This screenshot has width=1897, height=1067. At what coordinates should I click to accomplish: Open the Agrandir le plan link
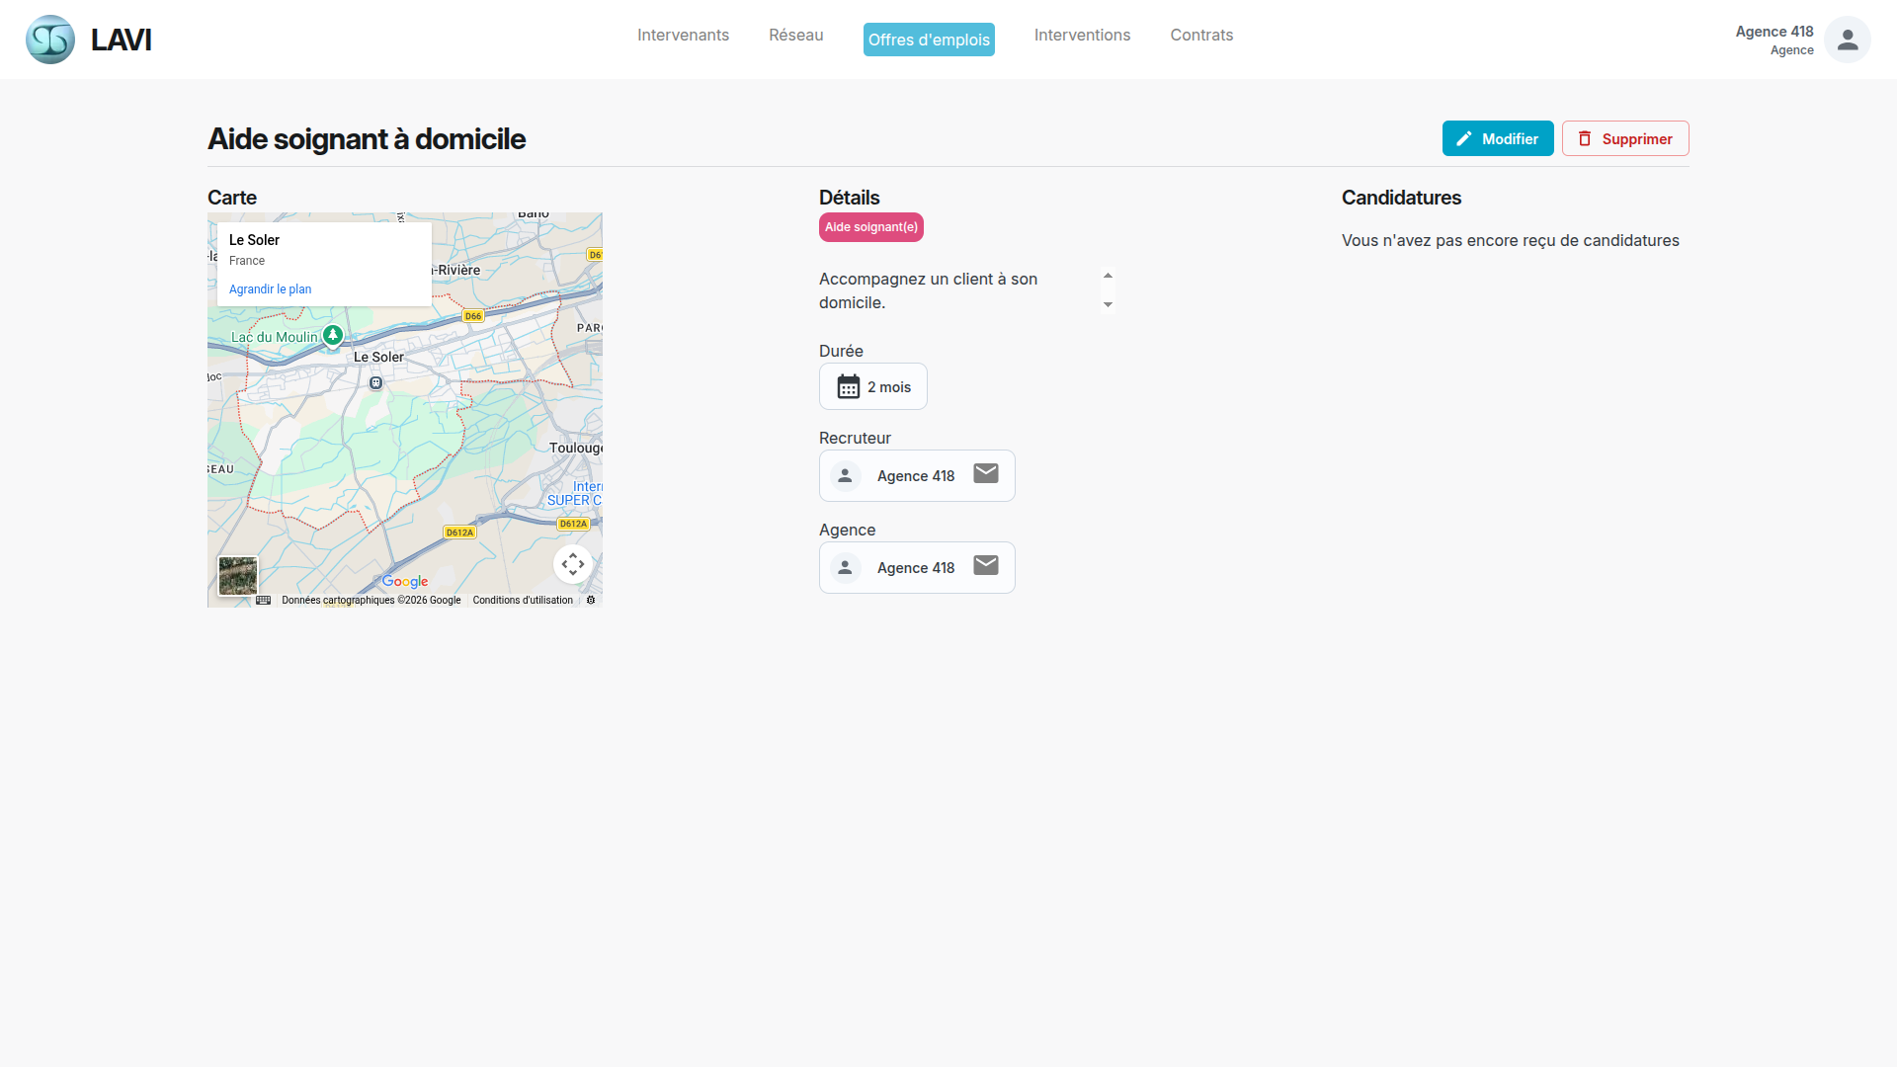click(270, 289)
